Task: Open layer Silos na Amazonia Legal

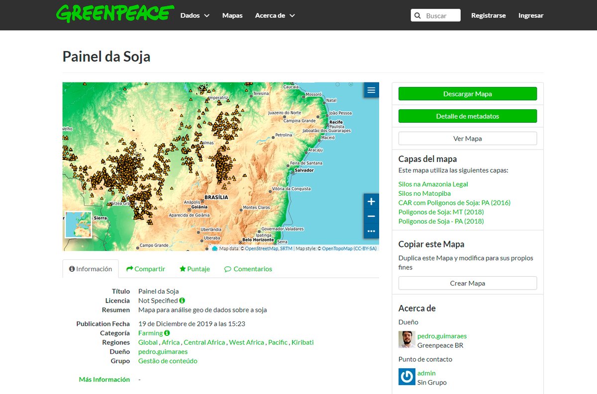Action: tap(433, 184)
